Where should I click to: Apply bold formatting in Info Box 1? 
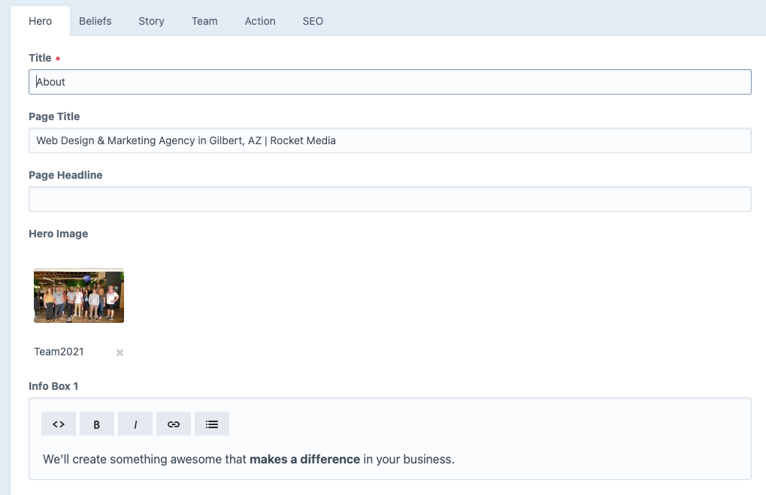(x=97, y=424)
